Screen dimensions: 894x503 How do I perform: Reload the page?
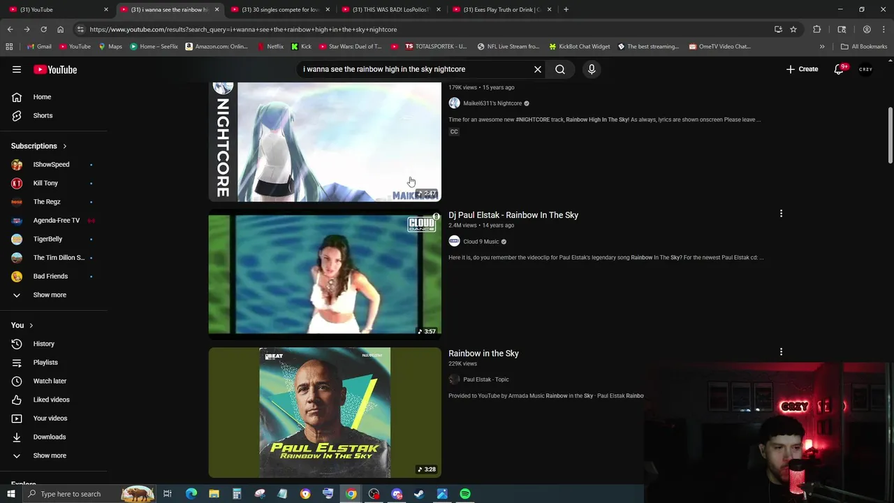point(43,29)
